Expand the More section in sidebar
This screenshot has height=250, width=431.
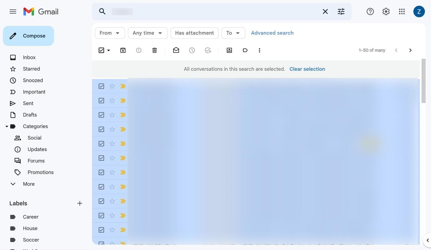(29, 184)
